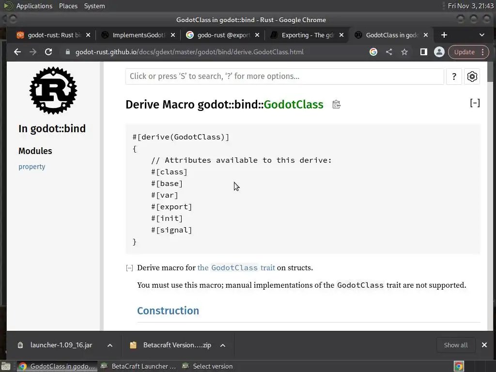Open the property module link
The image size is (496, 372).
click(x=31, y=167)
